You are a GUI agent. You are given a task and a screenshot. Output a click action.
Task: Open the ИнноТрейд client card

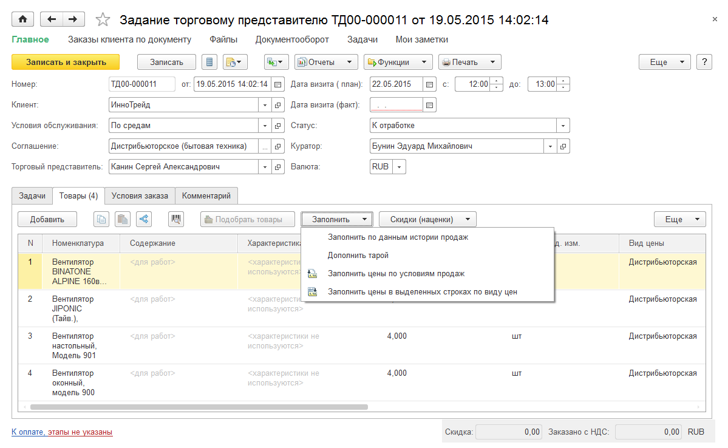point(277,105)
